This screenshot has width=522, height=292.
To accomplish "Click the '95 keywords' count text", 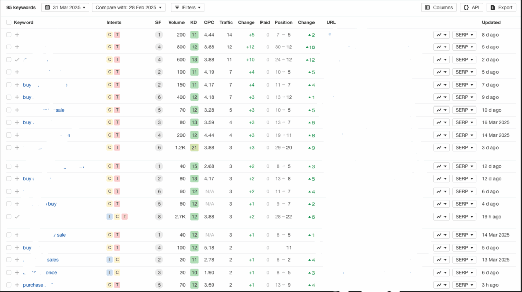I will click(x=20, y=7).
